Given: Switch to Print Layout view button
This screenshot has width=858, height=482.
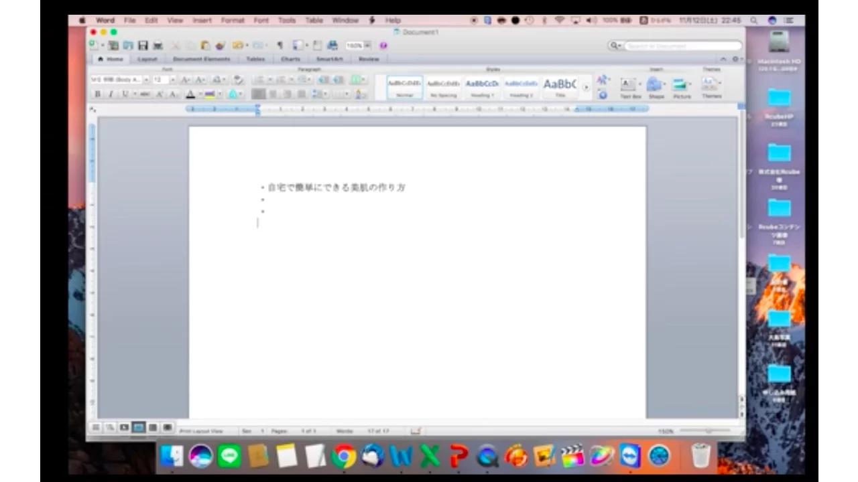Looking at the screenshot, I should [x=138, y=427].
